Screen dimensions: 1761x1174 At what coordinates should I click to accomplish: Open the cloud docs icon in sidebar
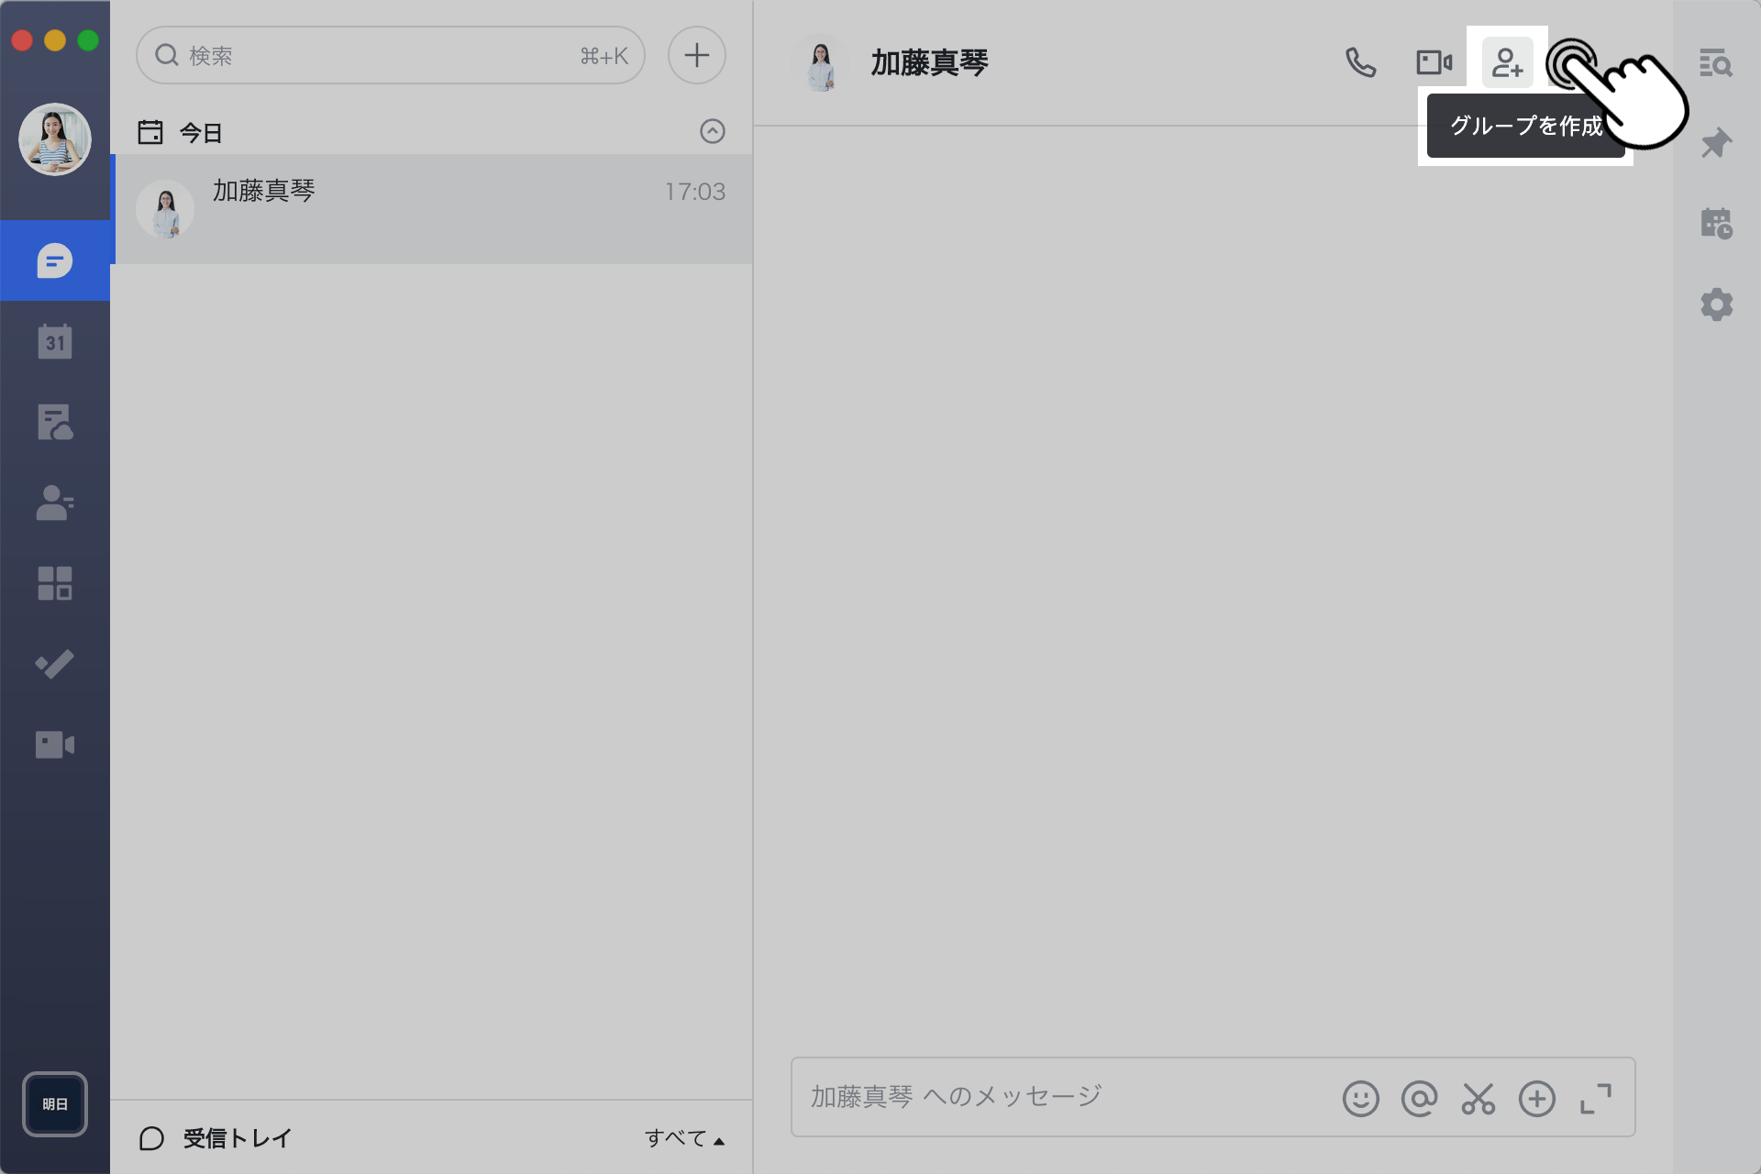pyautogui.click(x=55, y=423)
